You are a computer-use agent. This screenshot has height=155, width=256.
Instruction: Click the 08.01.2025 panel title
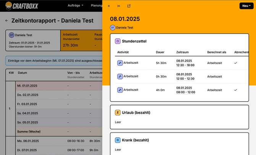pyautogui.click(x=125, y=19)
